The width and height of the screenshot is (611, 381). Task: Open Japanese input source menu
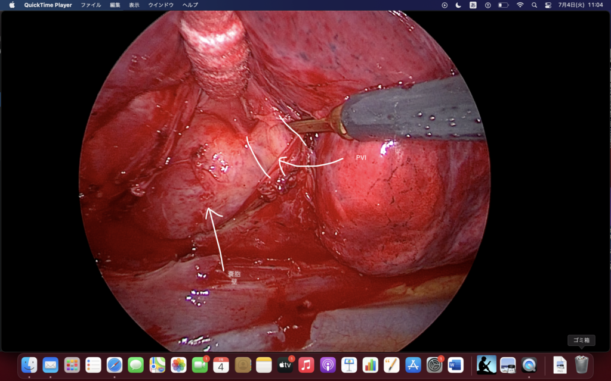pyautogui.click(x=473, y=5)
